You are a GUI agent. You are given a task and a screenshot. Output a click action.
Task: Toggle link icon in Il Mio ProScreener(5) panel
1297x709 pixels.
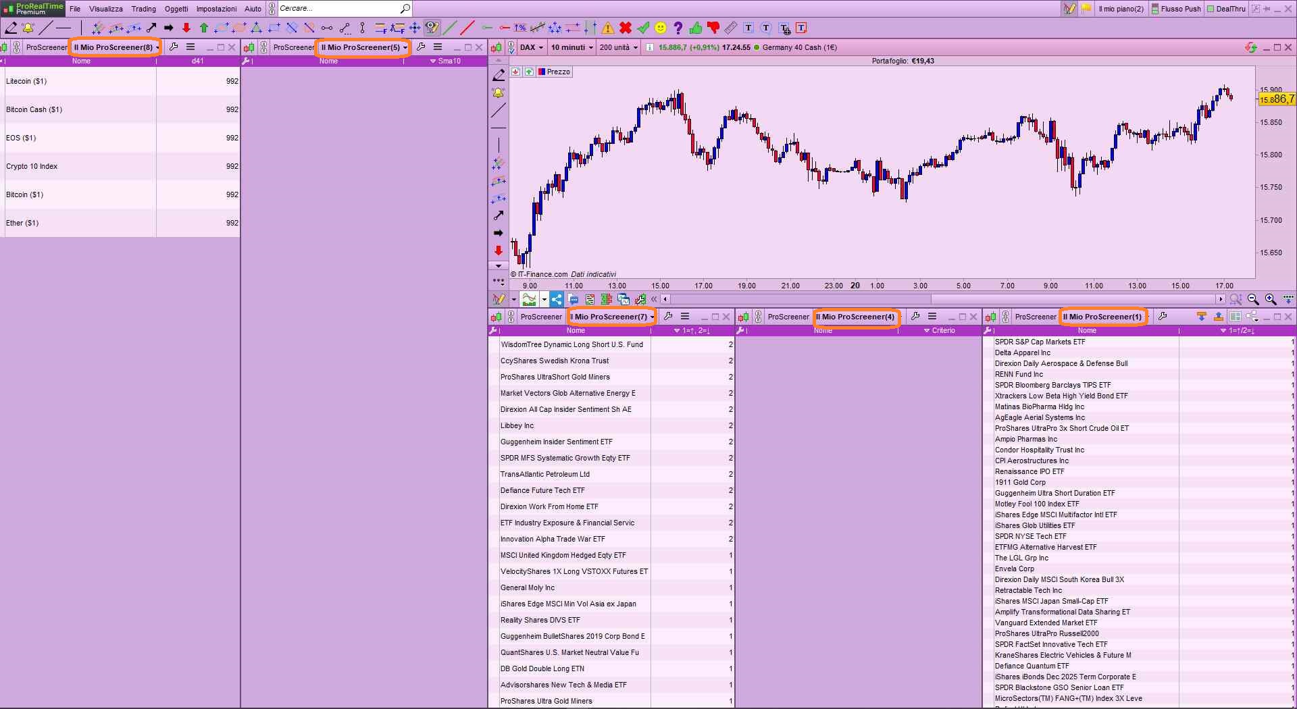click(263, 47)
